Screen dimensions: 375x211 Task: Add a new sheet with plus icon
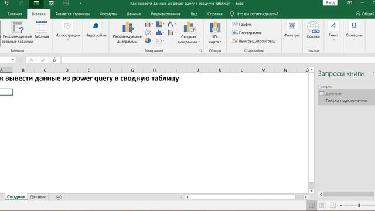[59, 197]
